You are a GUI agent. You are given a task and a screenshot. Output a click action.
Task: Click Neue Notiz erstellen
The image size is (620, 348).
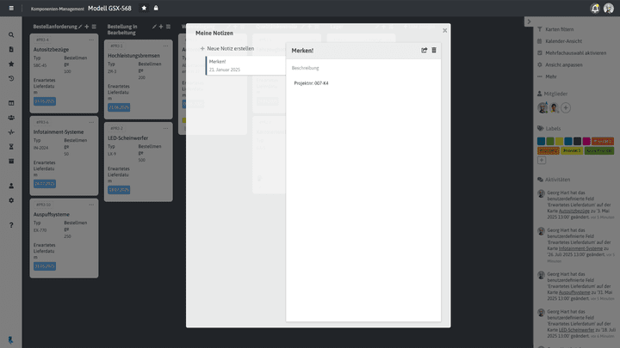[x=227, y=48]
